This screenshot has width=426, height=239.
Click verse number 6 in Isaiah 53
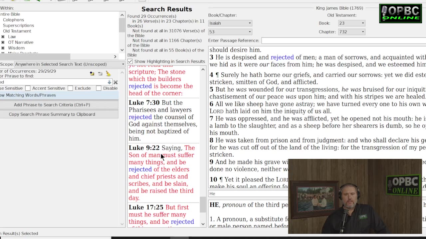(211, 104)
